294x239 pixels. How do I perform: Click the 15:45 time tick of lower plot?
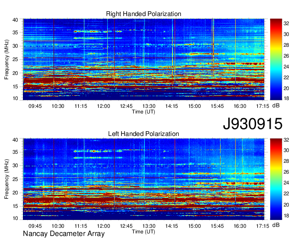[217, 226]
